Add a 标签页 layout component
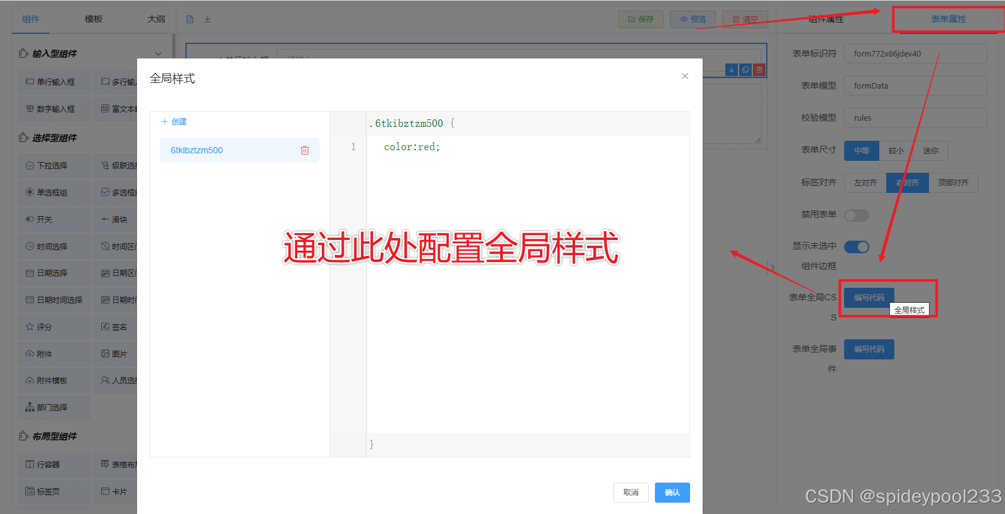The height and width of the screenshot is (514, 1005). point(54,491)
